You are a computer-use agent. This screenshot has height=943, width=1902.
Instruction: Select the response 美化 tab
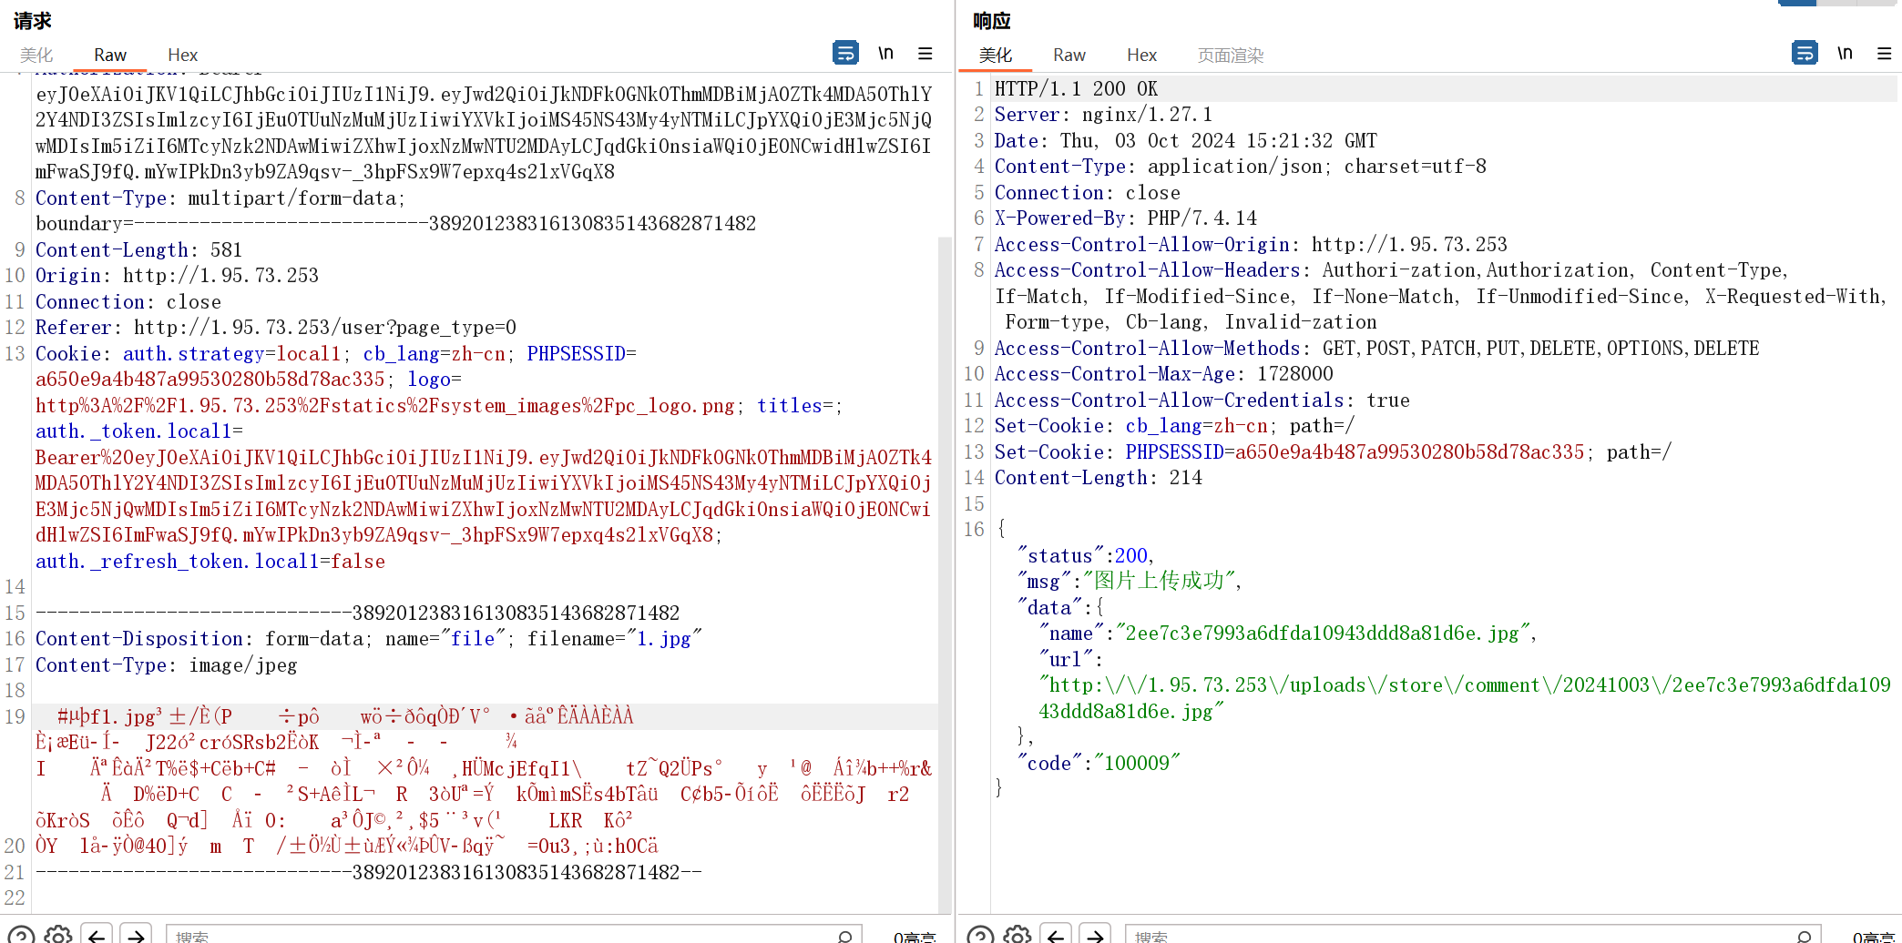tap(995, 55)
